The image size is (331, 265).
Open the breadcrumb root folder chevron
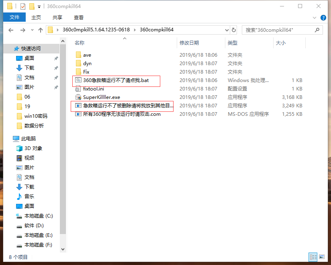[57, 30]
